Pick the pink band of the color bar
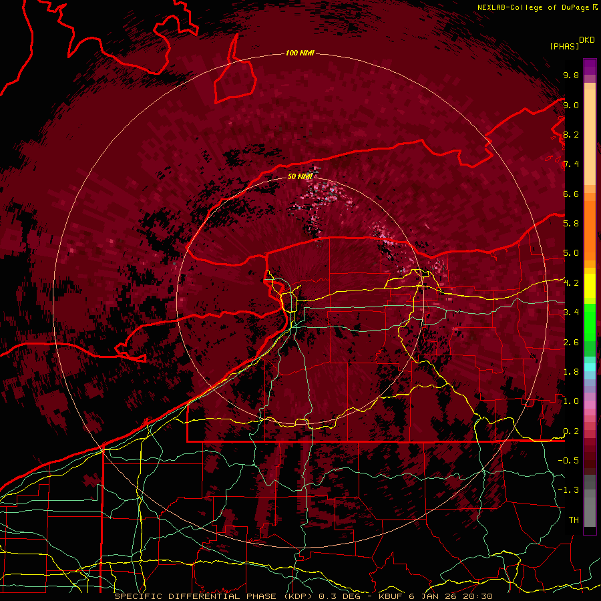The image size is (601, 601). point(590,405)
